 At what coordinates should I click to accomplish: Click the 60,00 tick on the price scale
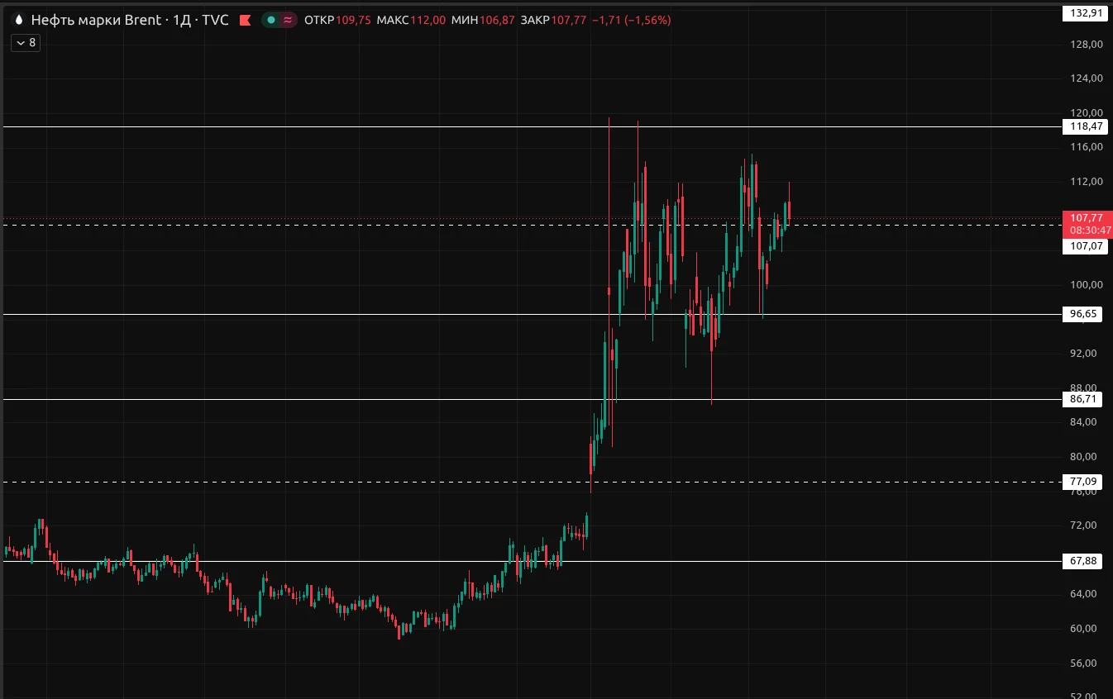click(1083, 628)
